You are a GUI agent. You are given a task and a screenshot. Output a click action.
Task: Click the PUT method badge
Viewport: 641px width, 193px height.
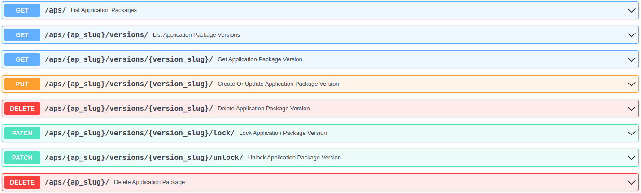(22, 84)
